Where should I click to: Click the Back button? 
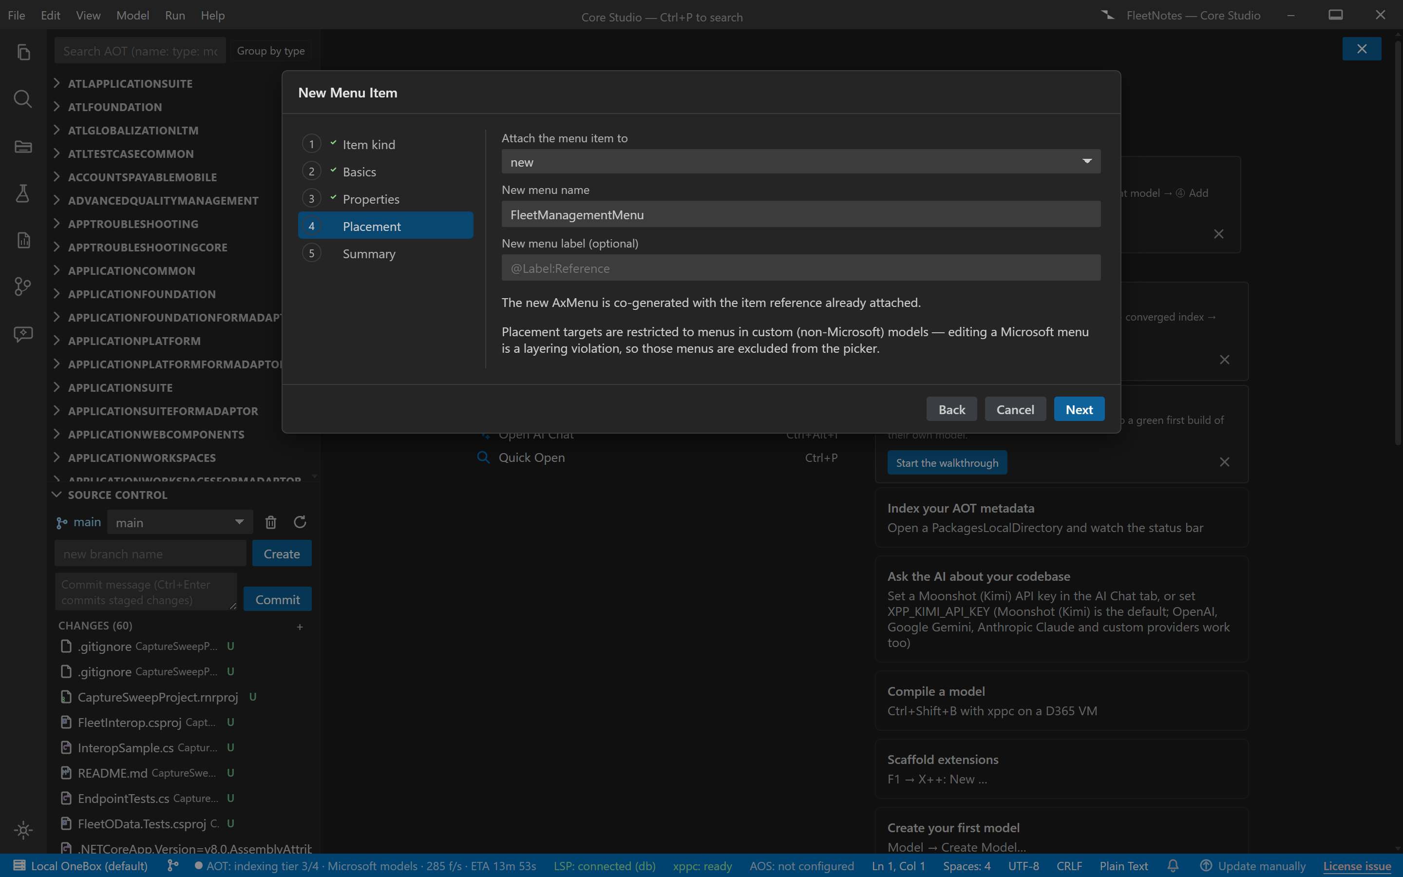[951, 409]
